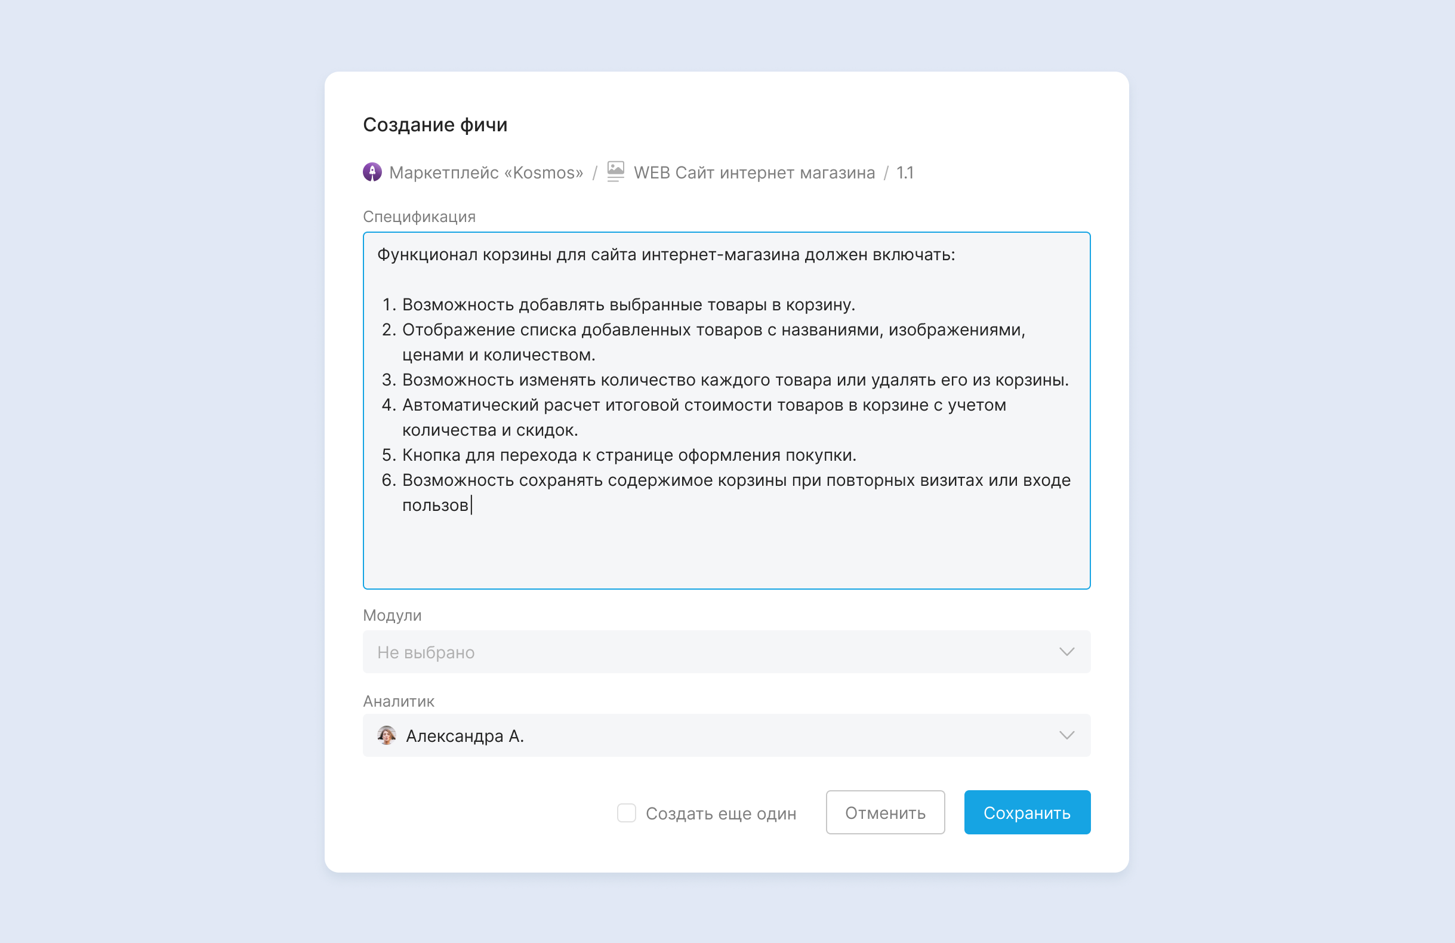The height and width of the screenshot is (943, 1455).
Task: Click the line «Возможность добавлять выбранные товары»
Action: click(x=628, y=304)
